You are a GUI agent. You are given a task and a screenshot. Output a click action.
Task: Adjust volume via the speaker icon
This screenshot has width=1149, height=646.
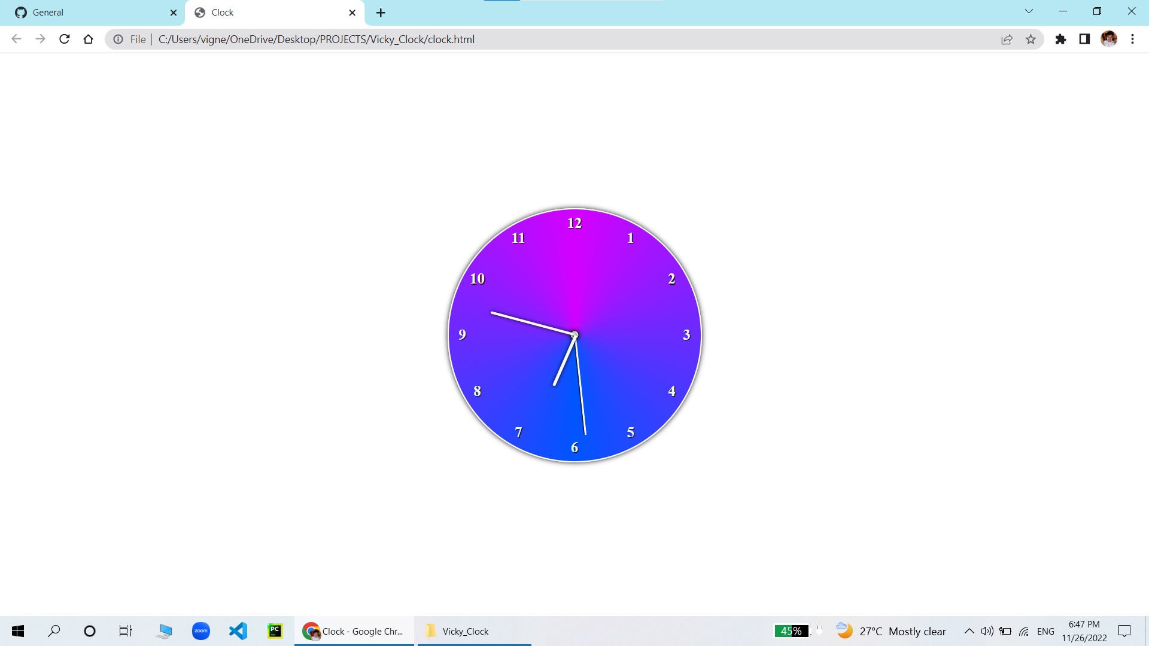point(987,630)
